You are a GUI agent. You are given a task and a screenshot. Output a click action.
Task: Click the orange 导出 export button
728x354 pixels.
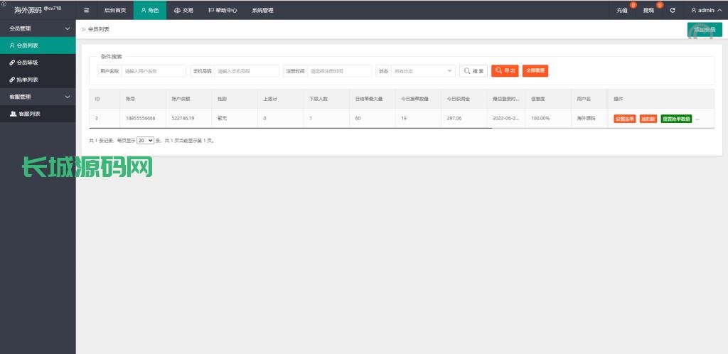(x=505, y=71)
